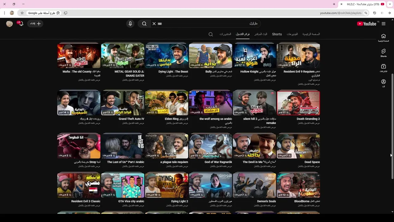Open the on-screen keyboard in search box
Viewport: 394px width, 222px height.
click(160, 24)
